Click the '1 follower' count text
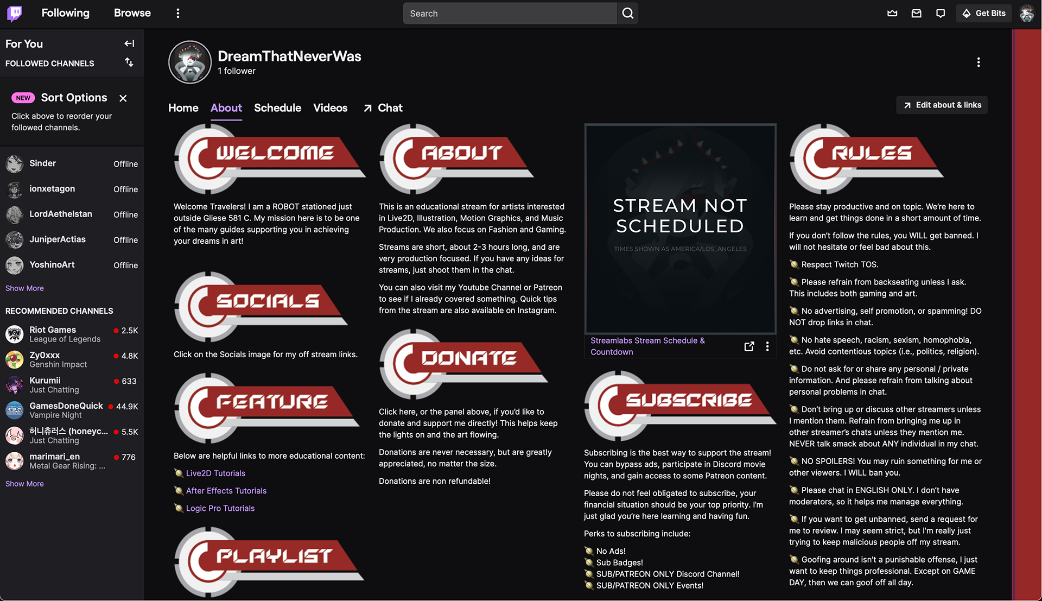Viewport: 1042px width, 601px height. [x=237, y=71]
